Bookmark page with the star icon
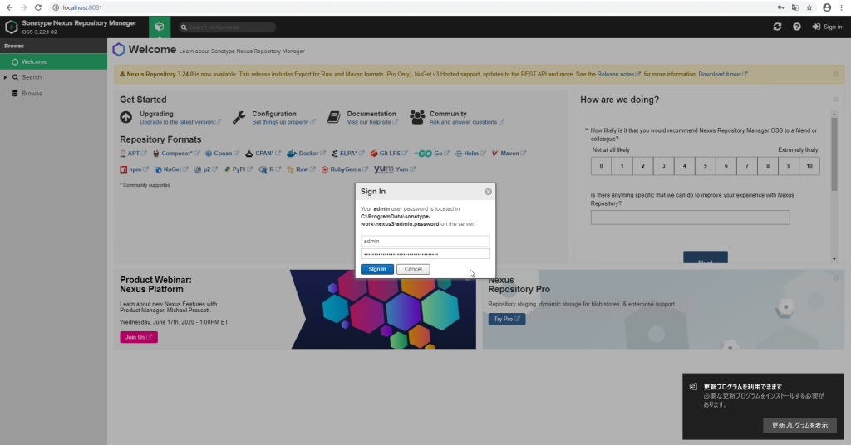The height and width of the screenshot is (445, 851). (x=809, y=7)
